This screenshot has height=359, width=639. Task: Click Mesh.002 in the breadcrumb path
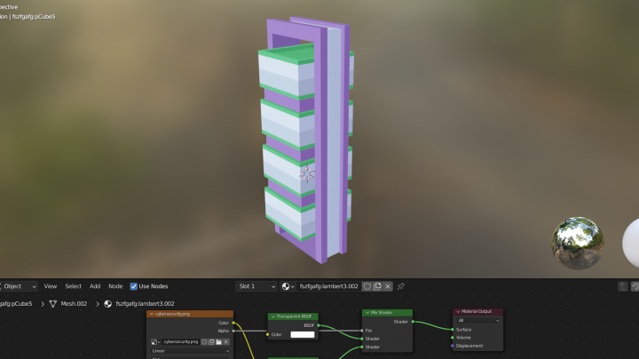click(74, 304)
